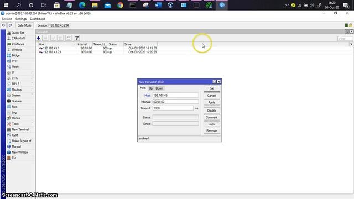Open New WinBox from the sidebar
This screenshot has height=199, width=354.
point(20,153)
